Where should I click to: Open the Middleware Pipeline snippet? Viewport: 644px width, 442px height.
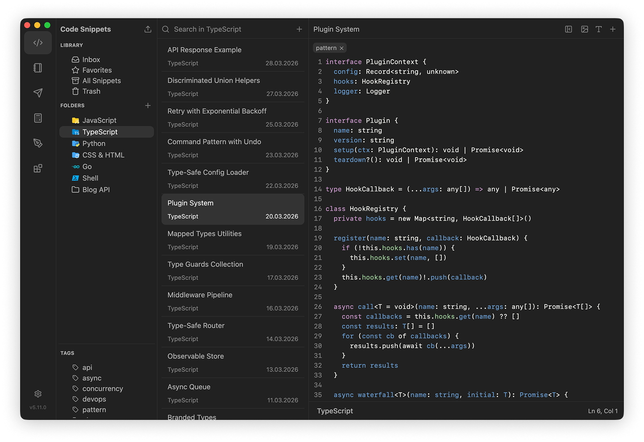(233, 301)
